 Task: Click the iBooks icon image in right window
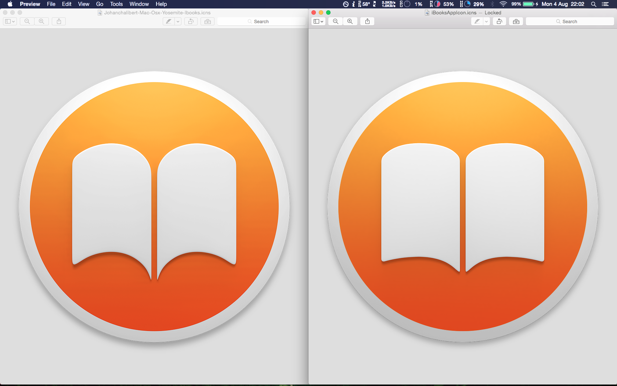pos(463,207)
